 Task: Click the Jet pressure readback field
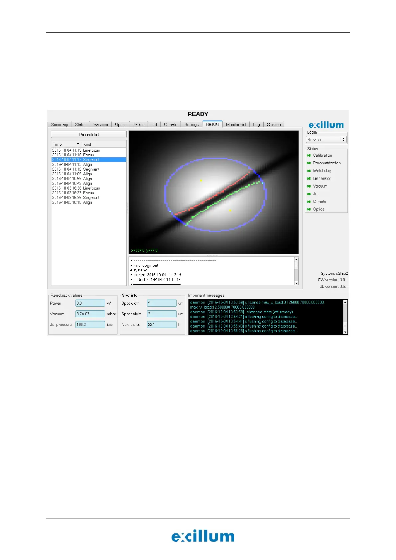[90, 325]
